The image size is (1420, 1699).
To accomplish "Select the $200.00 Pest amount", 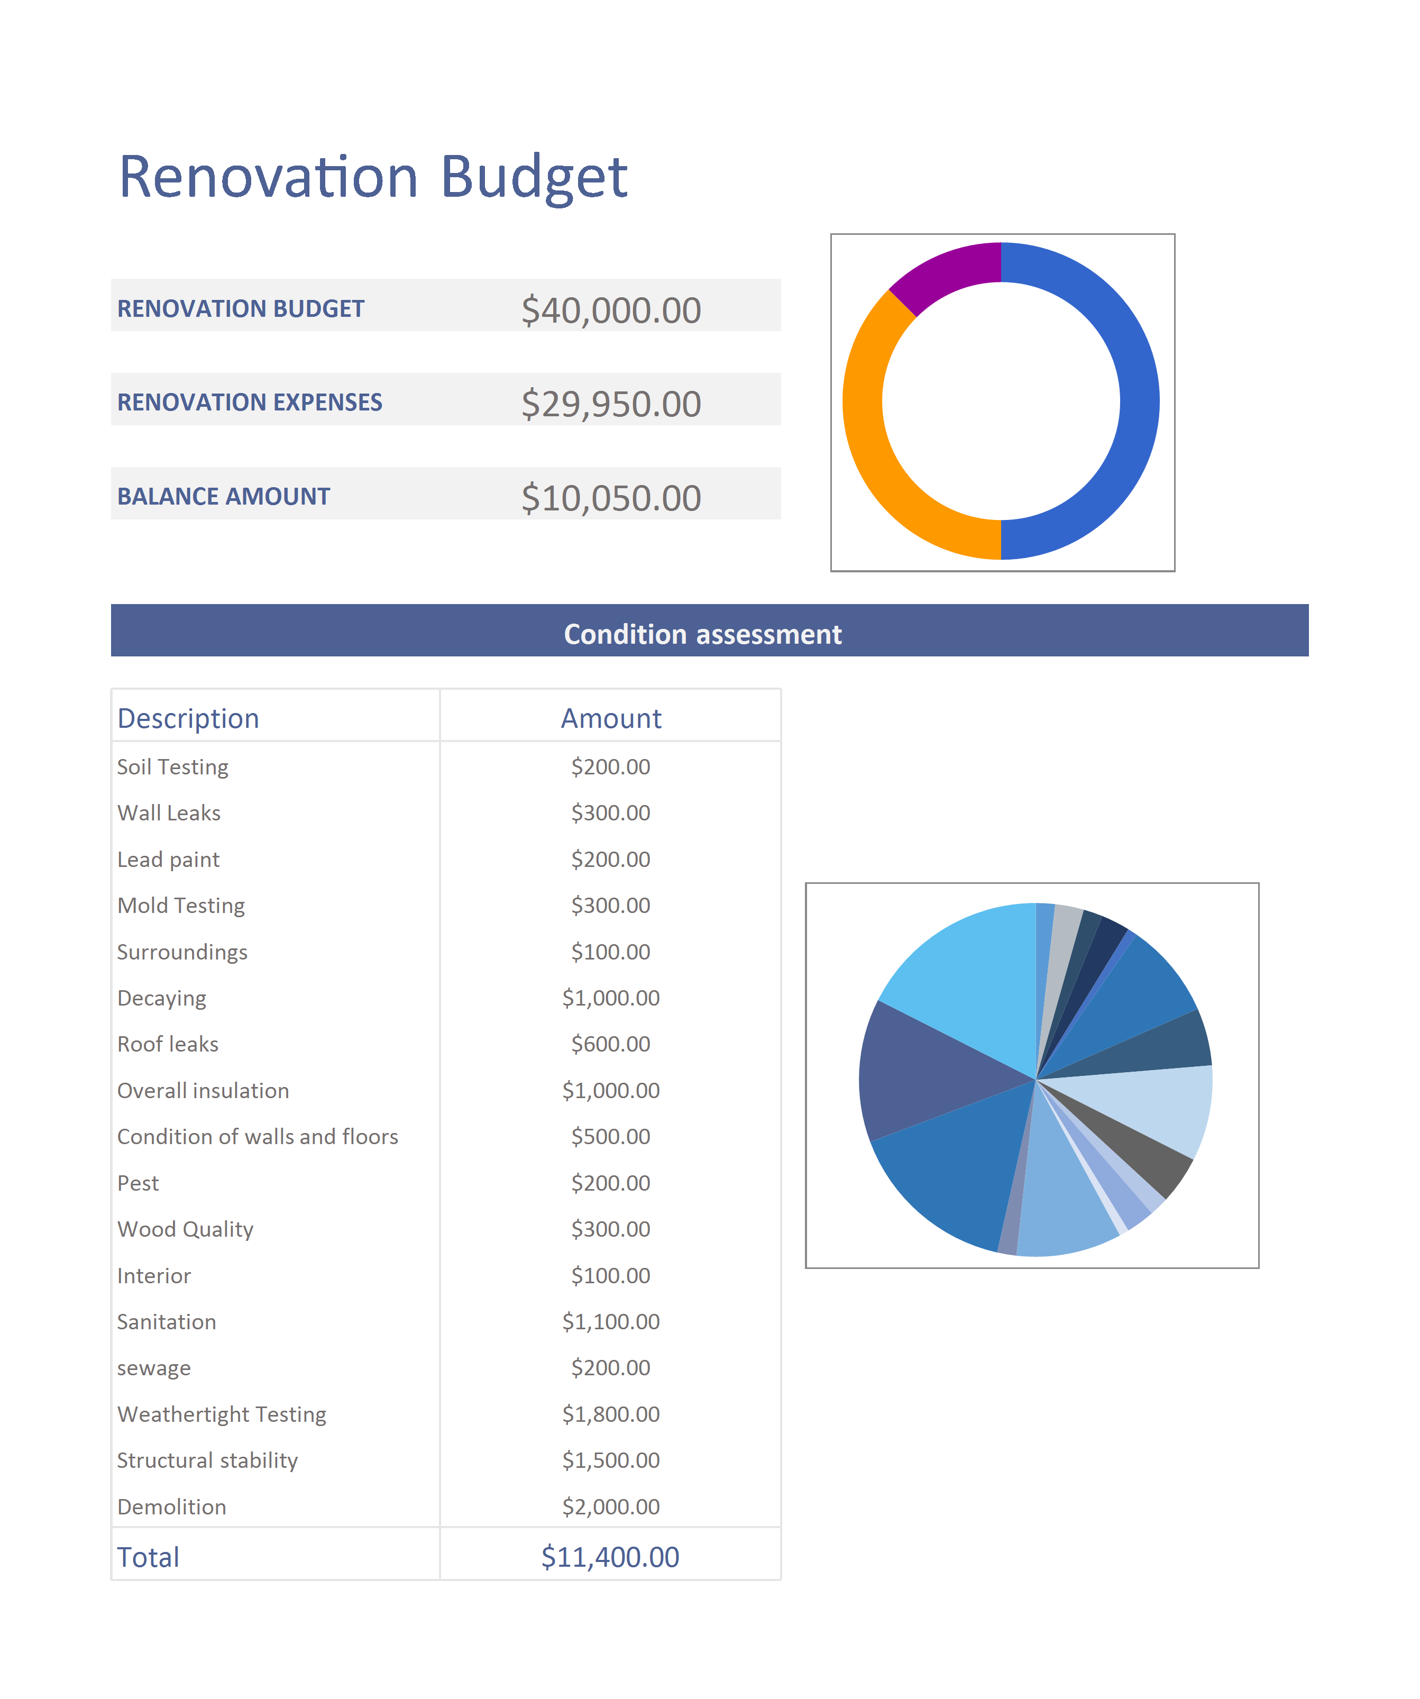I will point(611,1184).
